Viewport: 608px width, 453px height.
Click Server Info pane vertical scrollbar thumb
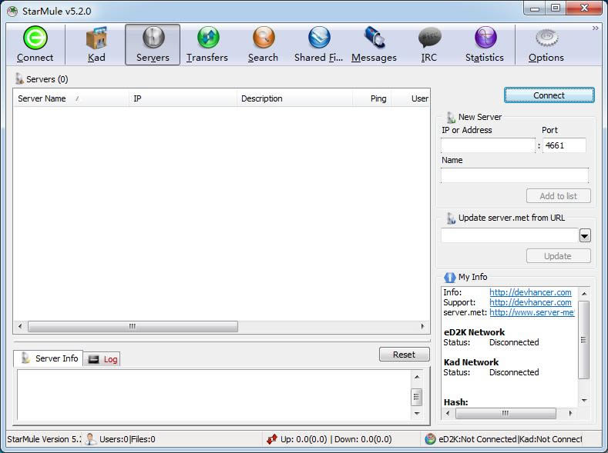(x=417, y=397)
